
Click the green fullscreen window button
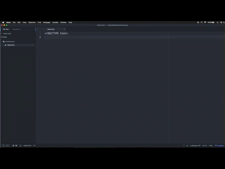coord(6,25)
